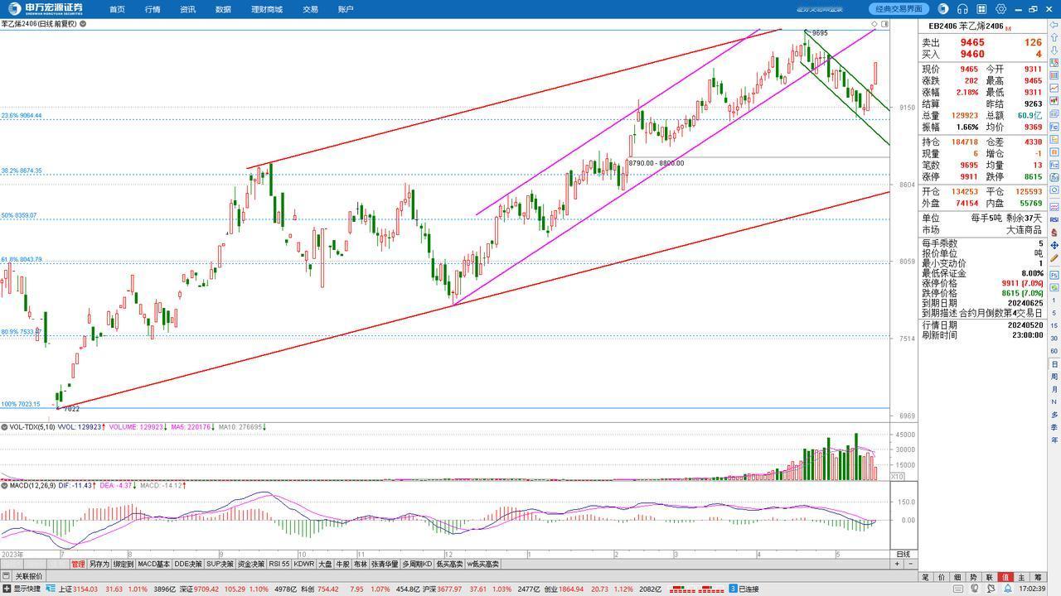The height and width of the screenshot is (596, 1061).
Task: Select the 联 tab in quote panel
Action: [x=990, y=577]
